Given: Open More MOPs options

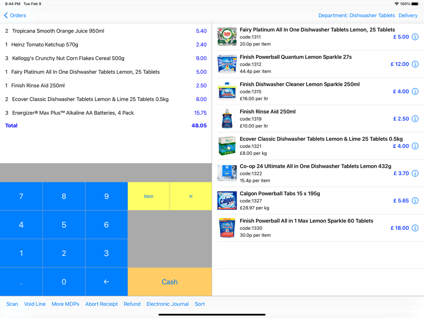Looking at the screenshot, I should [65, 304].
